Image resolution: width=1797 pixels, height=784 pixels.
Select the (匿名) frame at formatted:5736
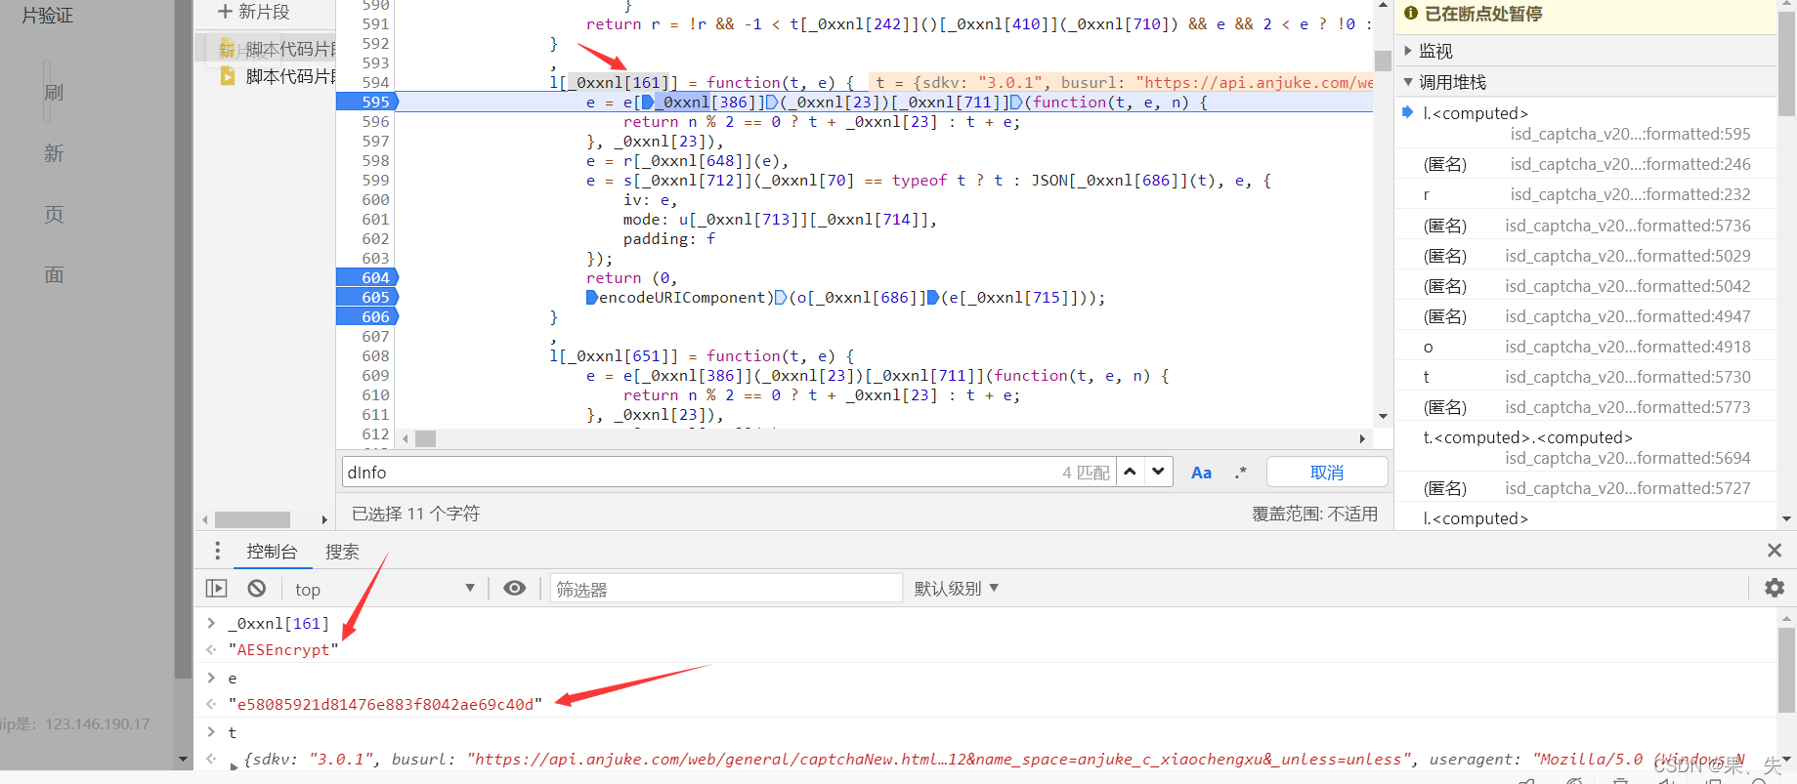point(1585,226)
